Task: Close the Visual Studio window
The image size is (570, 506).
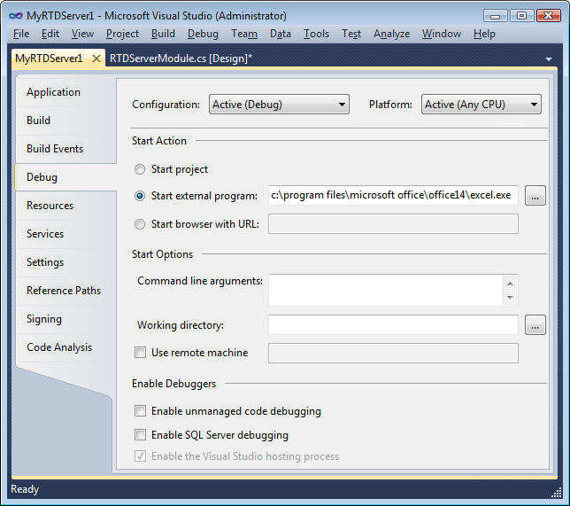Action: pyautogui.click(x=549, y=16)
